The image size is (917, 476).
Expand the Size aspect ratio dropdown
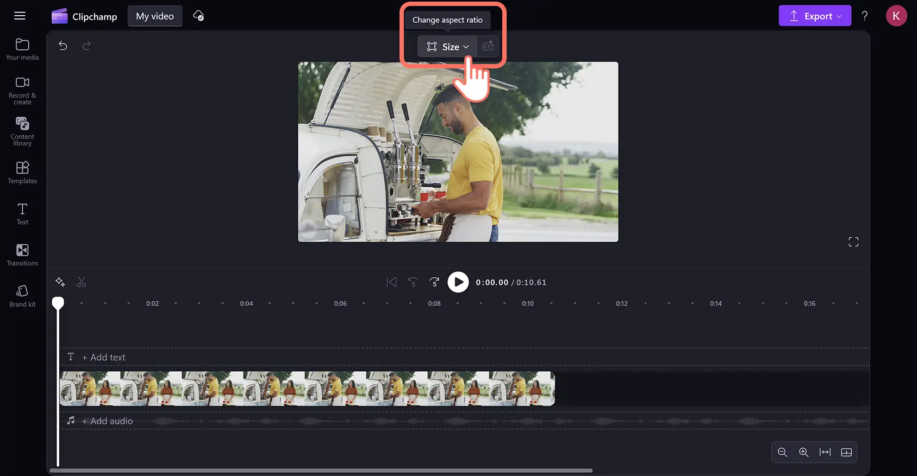tap(447, 47)
